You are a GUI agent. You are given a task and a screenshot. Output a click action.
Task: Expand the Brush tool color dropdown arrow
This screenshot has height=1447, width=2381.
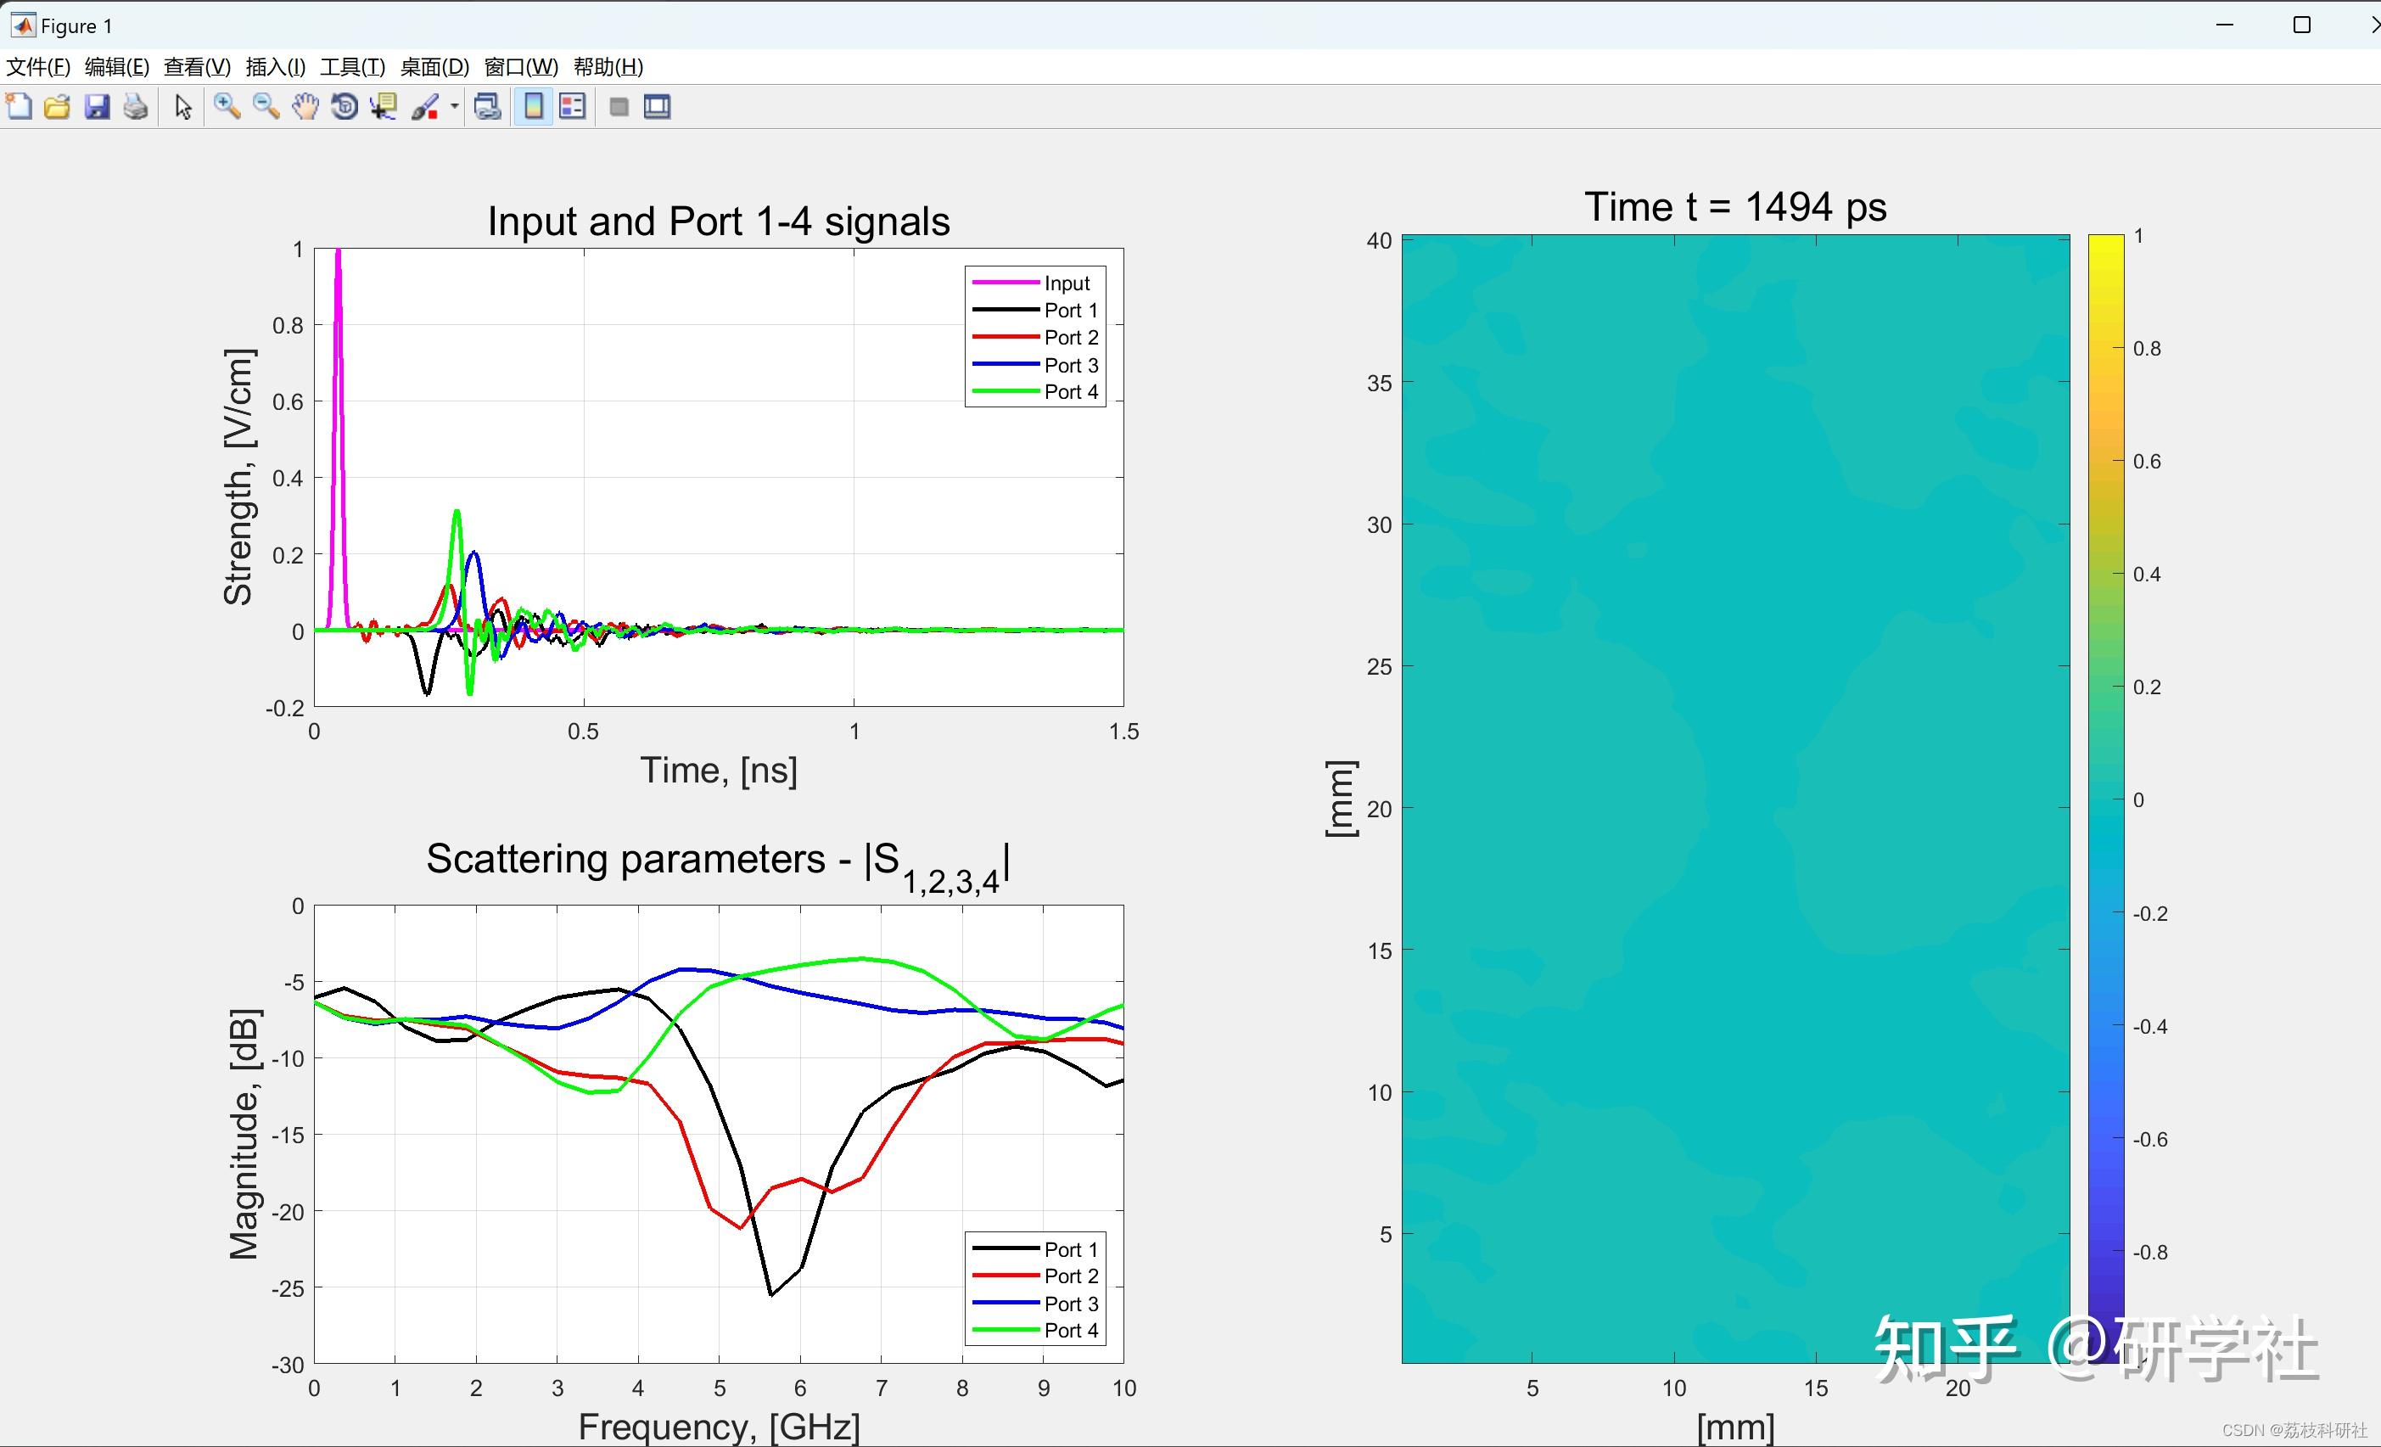[454, 106]
